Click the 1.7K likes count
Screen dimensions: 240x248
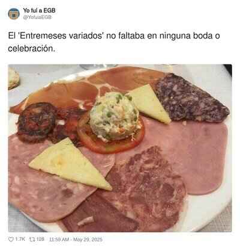click(20, 240)
